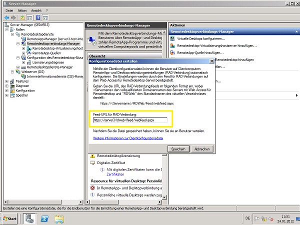Click the Abbrechen button in the dialog

click(202, 149)
